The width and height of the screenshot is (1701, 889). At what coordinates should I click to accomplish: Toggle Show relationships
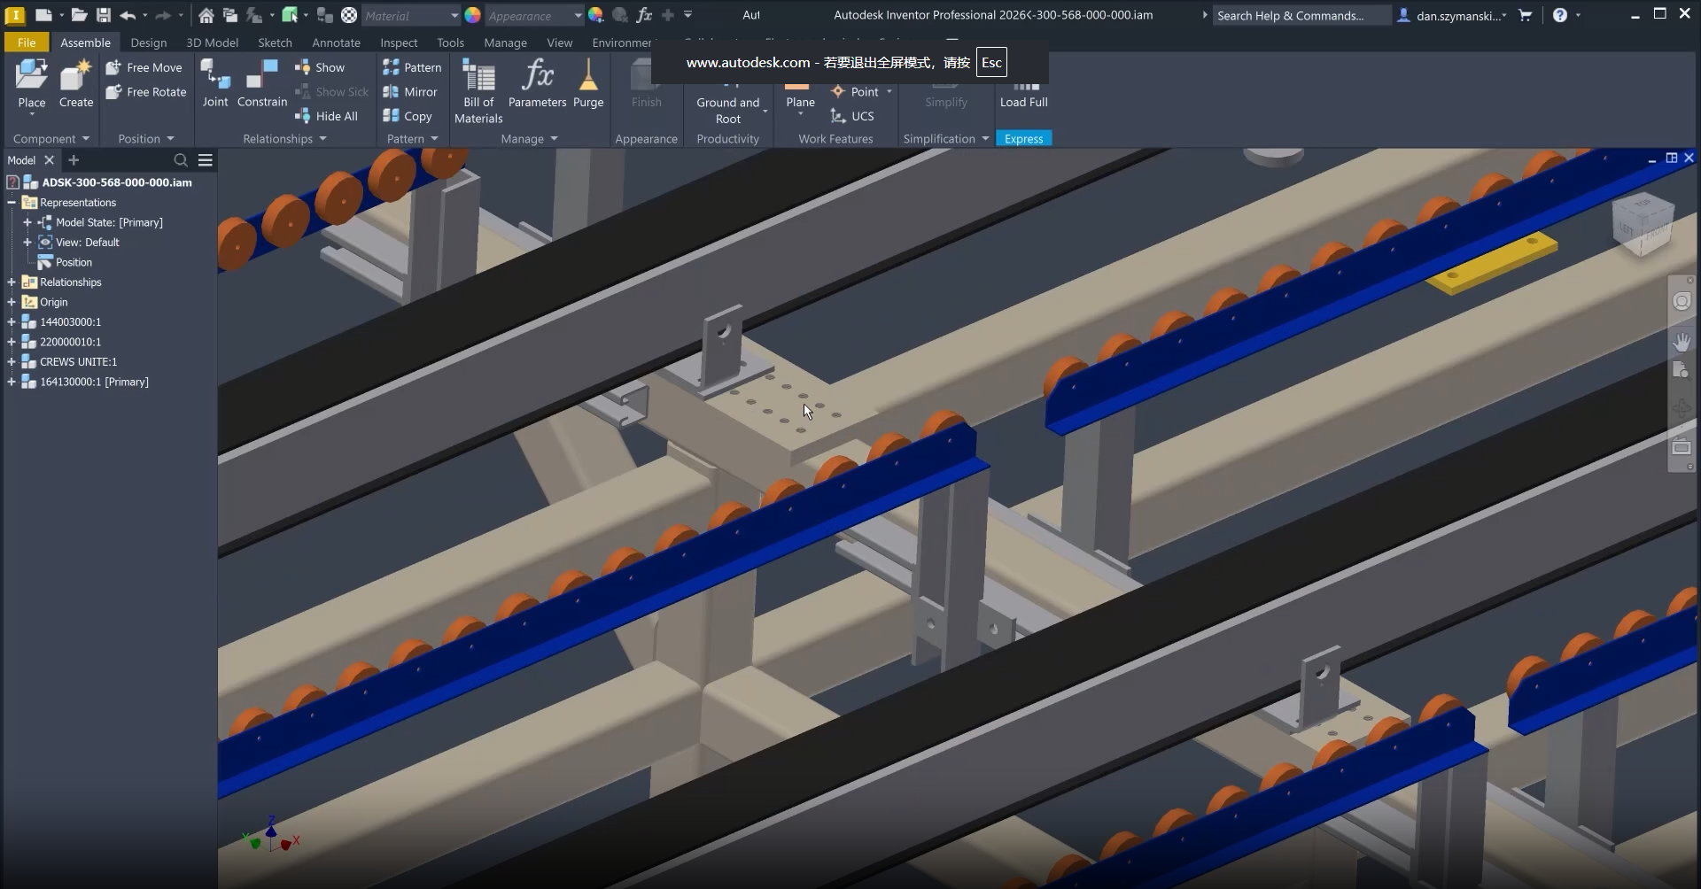pyautogui.click(x=320, y=67)
